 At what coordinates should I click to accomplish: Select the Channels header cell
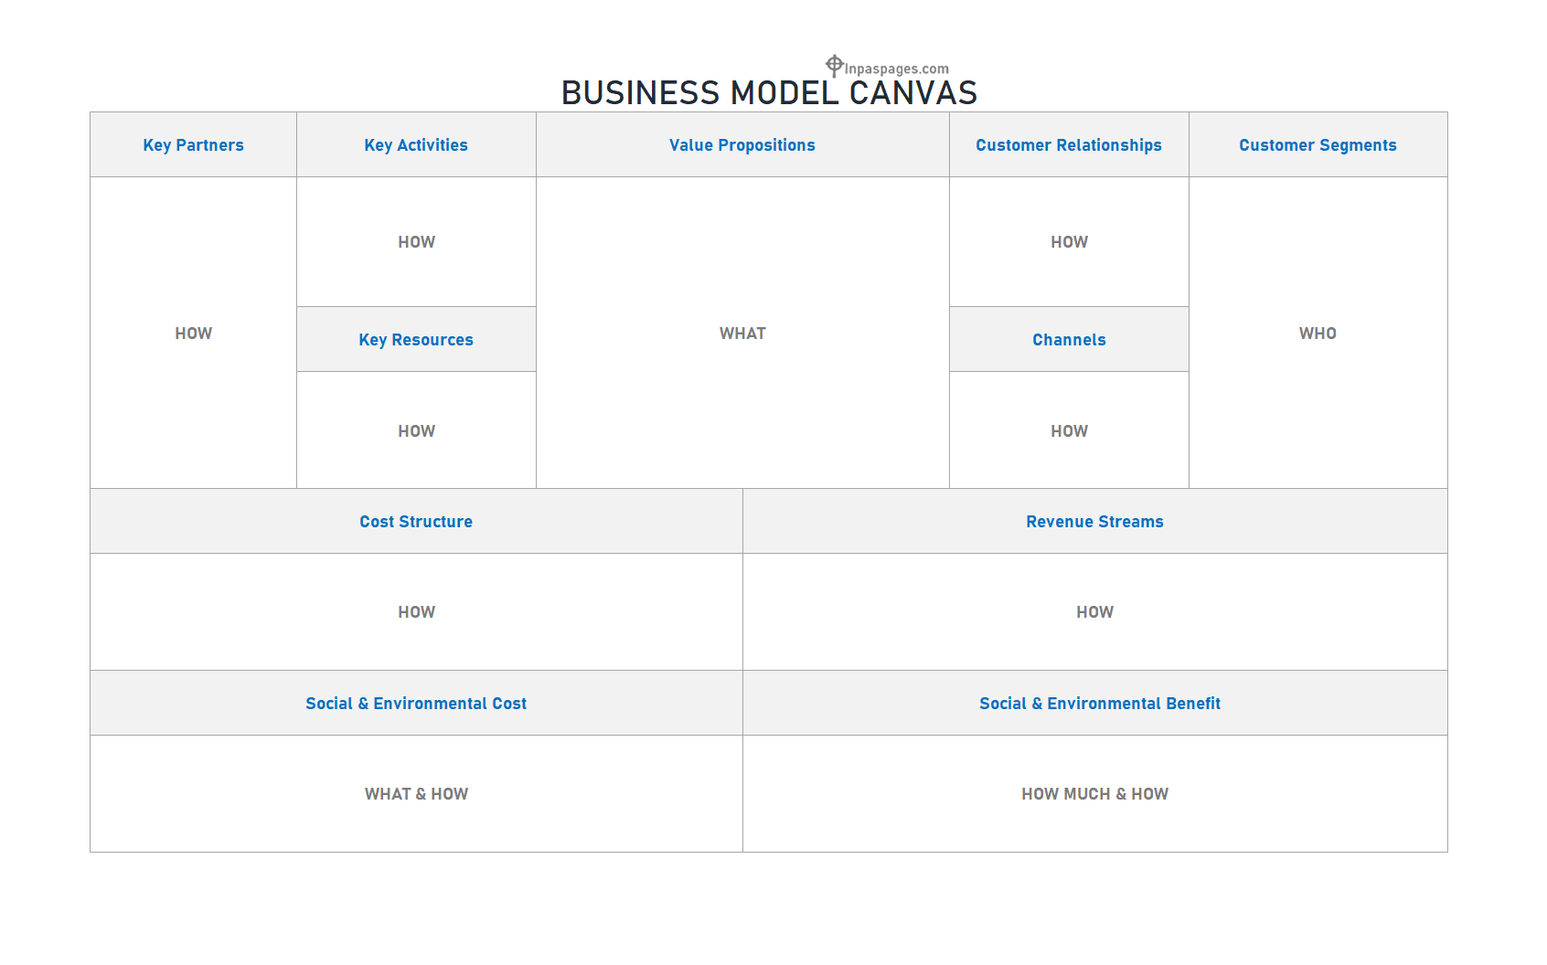(x=1069, y=339)
